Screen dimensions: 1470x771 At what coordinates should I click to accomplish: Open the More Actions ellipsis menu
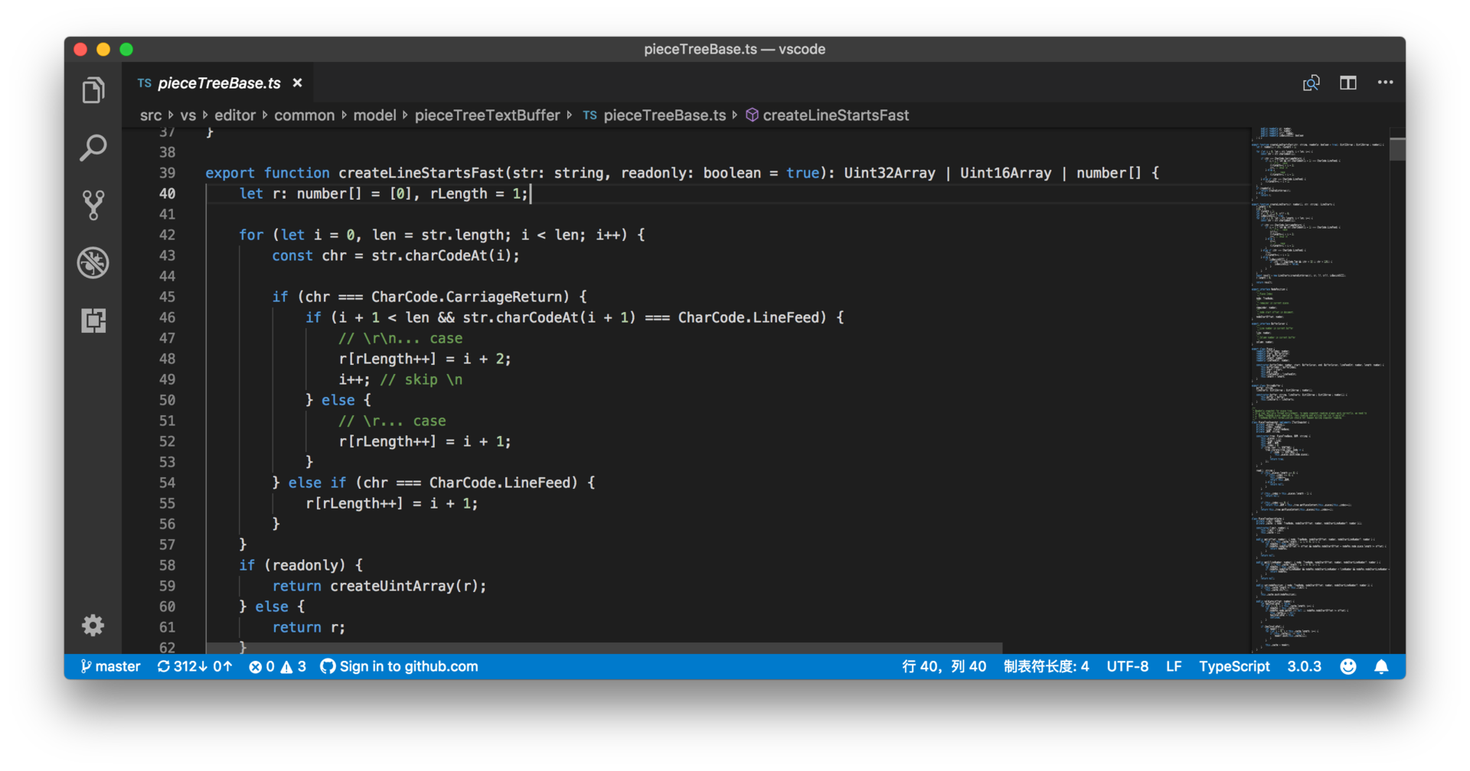1385,83
